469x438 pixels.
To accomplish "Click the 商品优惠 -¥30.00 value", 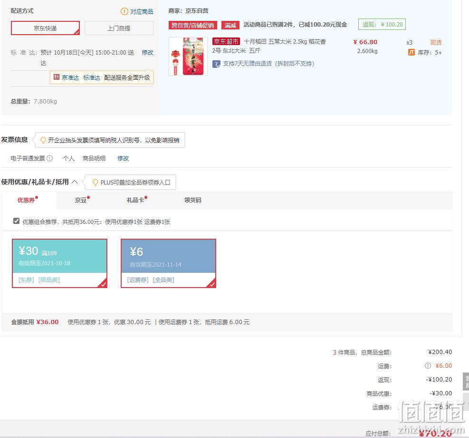I will (x=440, y=393).
